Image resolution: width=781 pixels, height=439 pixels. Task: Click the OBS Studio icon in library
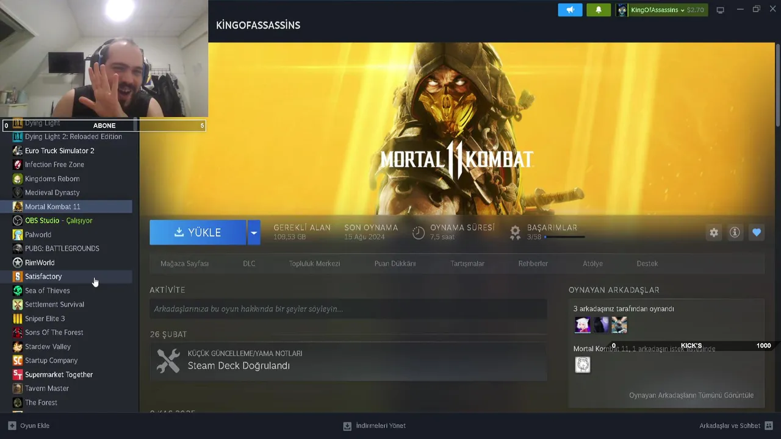18,221
